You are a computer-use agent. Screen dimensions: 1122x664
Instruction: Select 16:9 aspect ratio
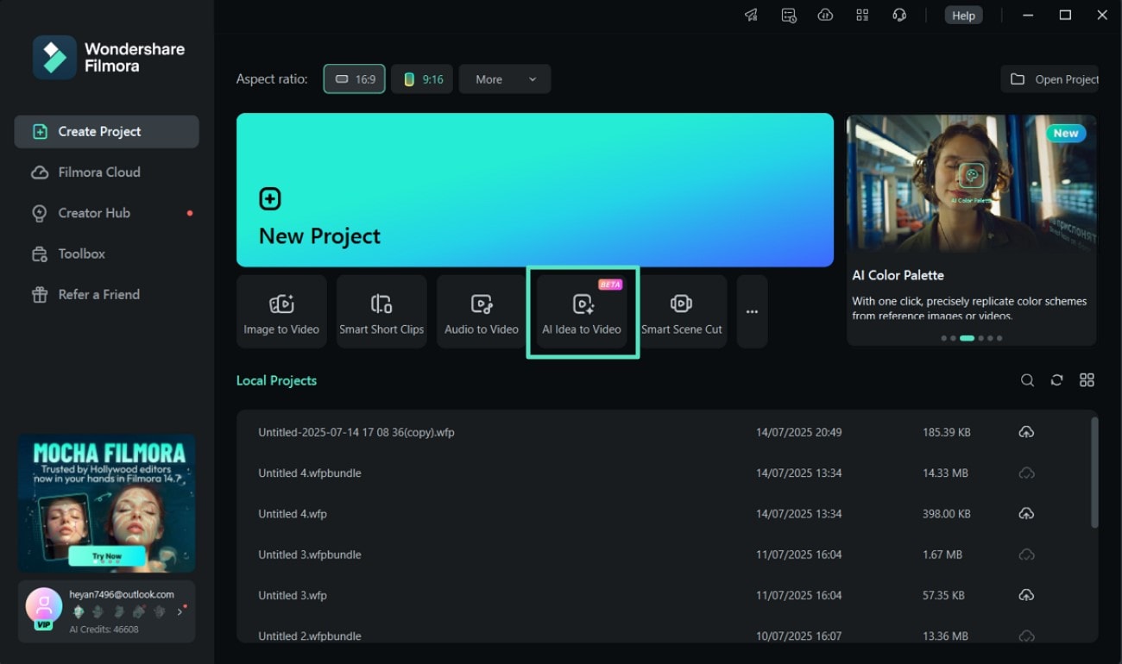point(355,79)
